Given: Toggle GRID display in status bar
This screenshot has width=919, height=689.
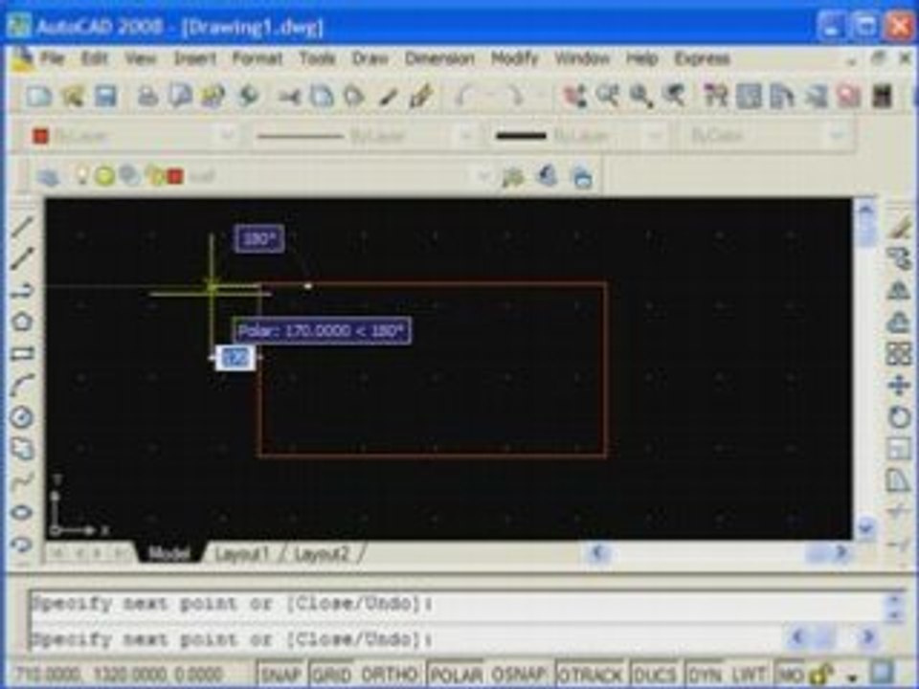Looking at the screenshot, I should tap(332, 674).
